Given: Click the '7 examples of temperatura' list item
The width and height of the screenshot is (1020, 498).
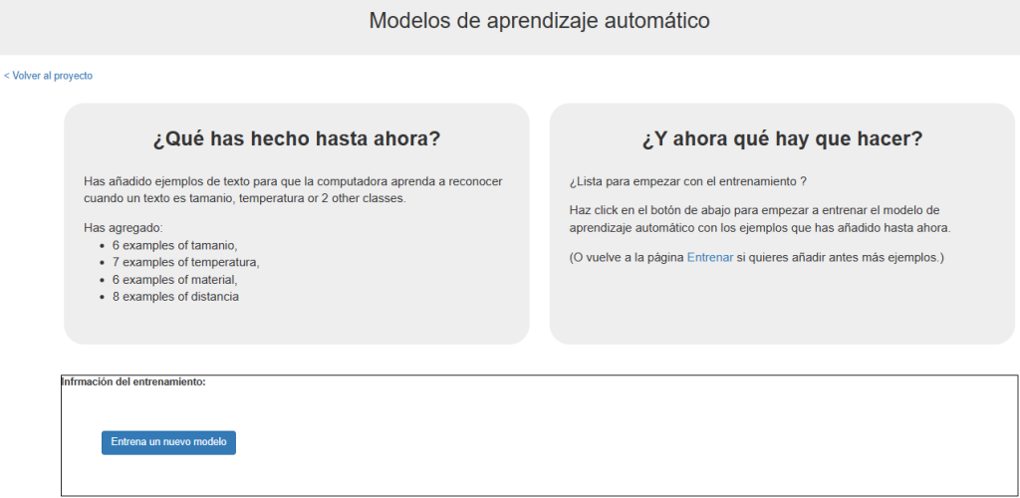Looking at the screenshot, I should coord(185,262).
